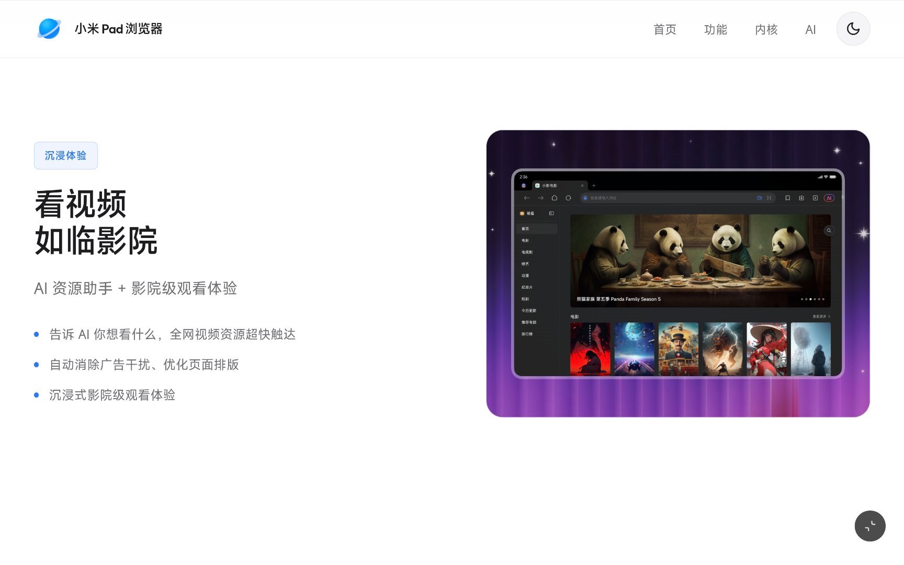The width and height of the screenshot is (904, 565).
Task: Jump to the 内核 nav section
Action: pos(766,29)
